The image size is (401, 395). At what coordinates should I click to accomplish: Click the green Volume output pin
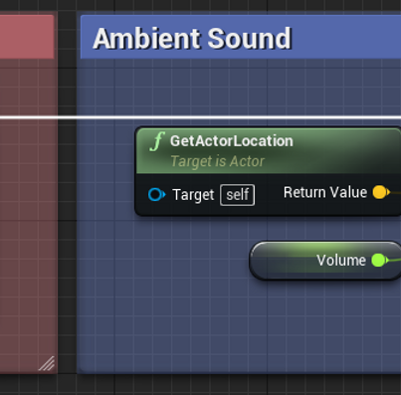tap(379, 261)
